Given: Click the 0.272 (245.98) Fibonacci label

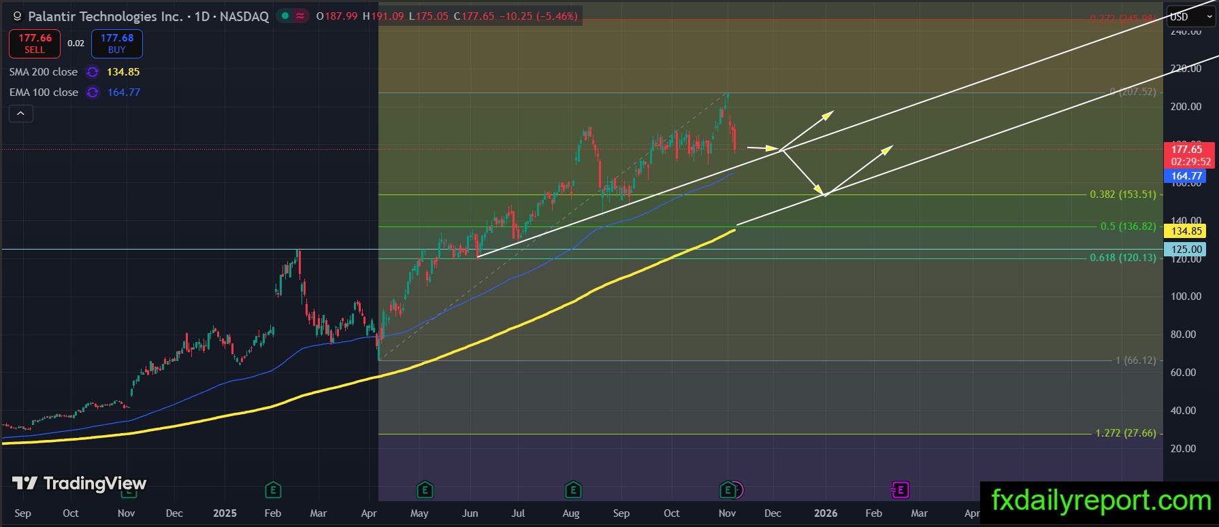Looking at the screenshot, I should 1123,19.
